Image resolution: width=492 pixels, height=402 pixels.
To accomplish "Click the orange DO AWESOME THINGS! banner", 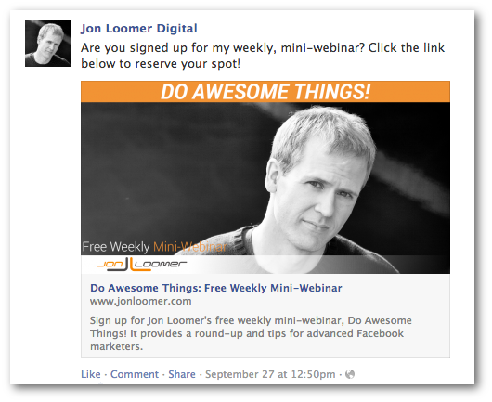I will click(x=265, y=92).
